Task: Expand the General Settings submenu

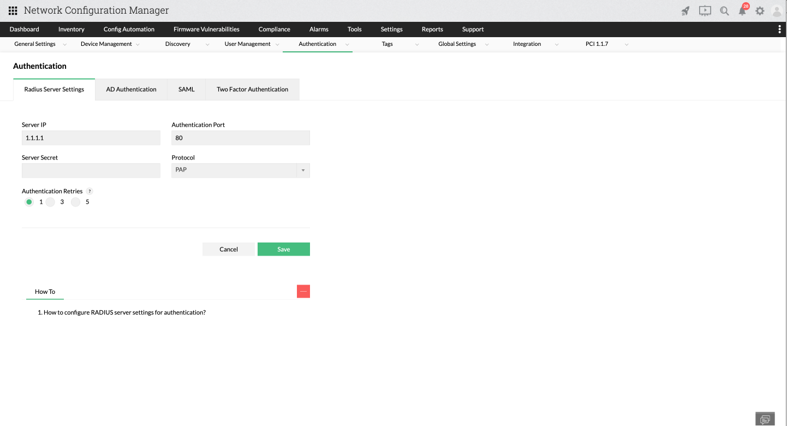Action: click(x=65, y=44)
